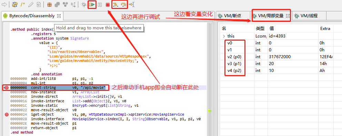This screenshot has width=342, height=136.
Task: Expand the 'this' variable row
Action: tap(223, 36)
